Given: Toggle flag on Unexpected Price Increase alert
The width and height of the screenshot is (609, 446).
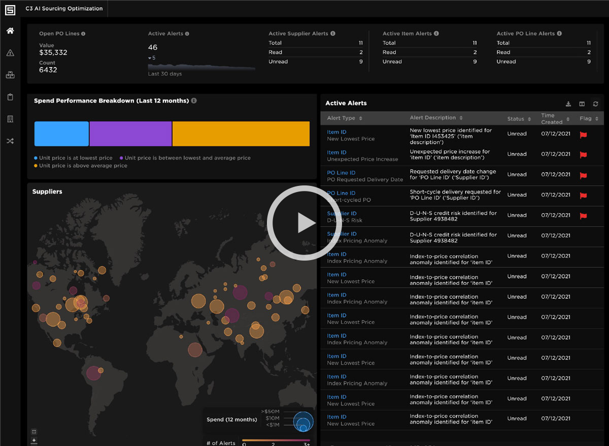Looking at the screenshot, I should 583,155.
